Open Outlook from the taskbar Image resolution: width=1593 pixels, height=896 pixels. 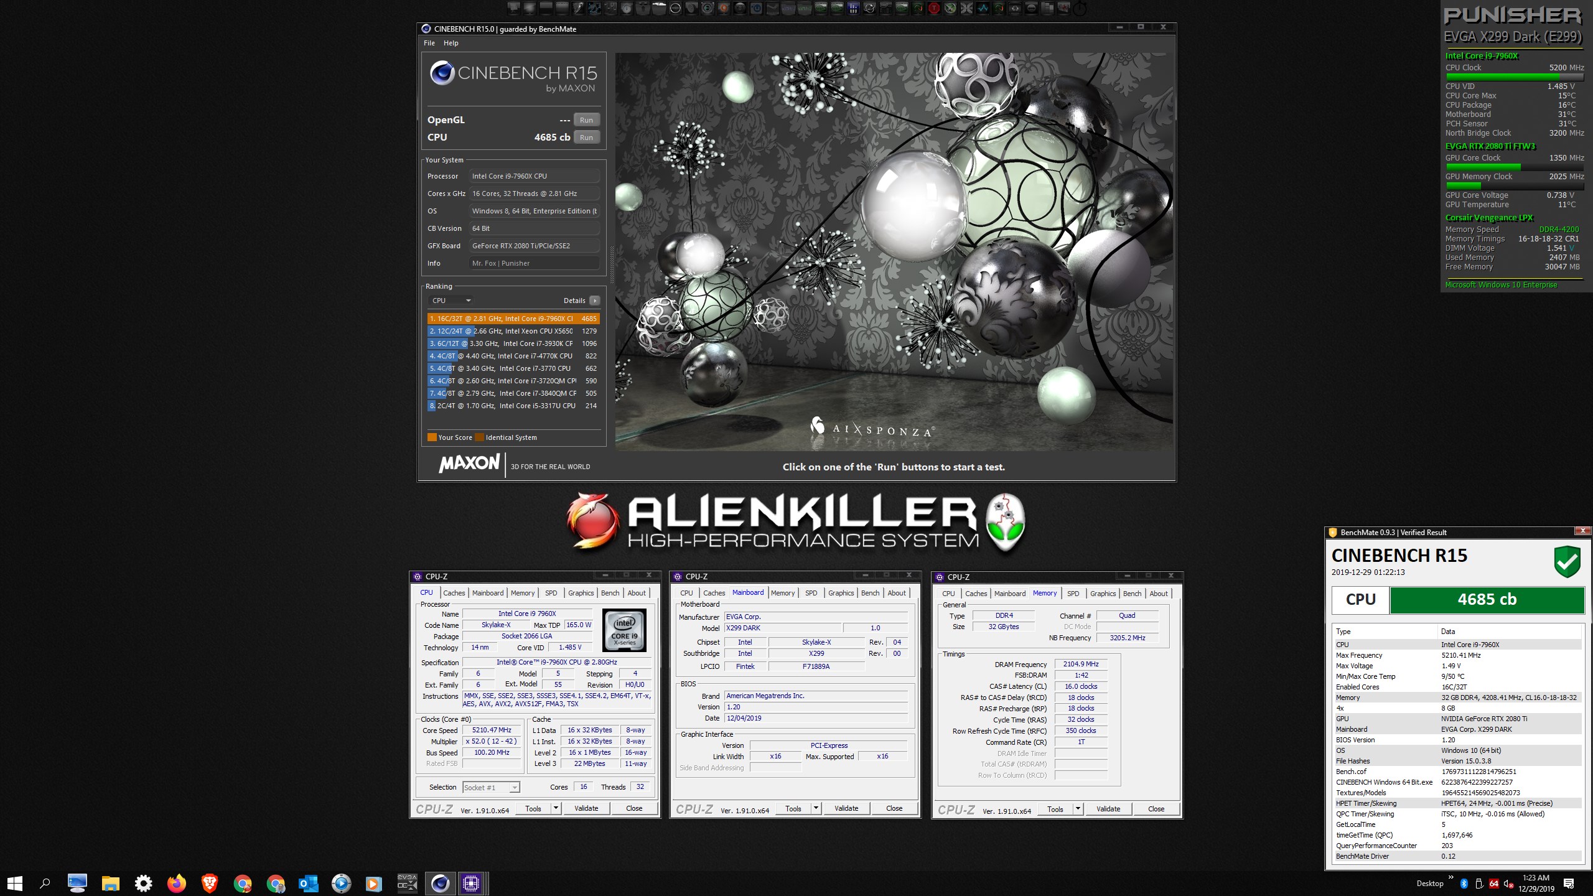tap(309, 883)
